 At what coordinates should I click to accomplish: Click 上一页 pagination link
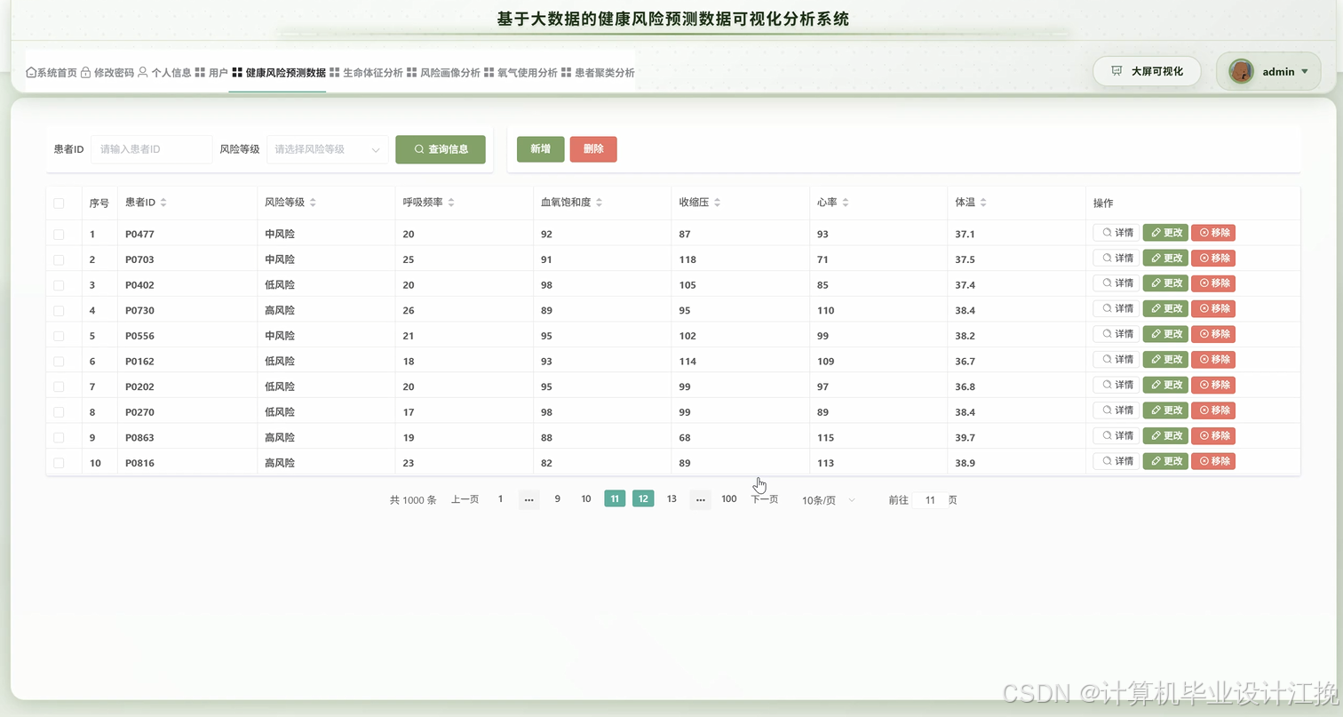tap(465, 499)
